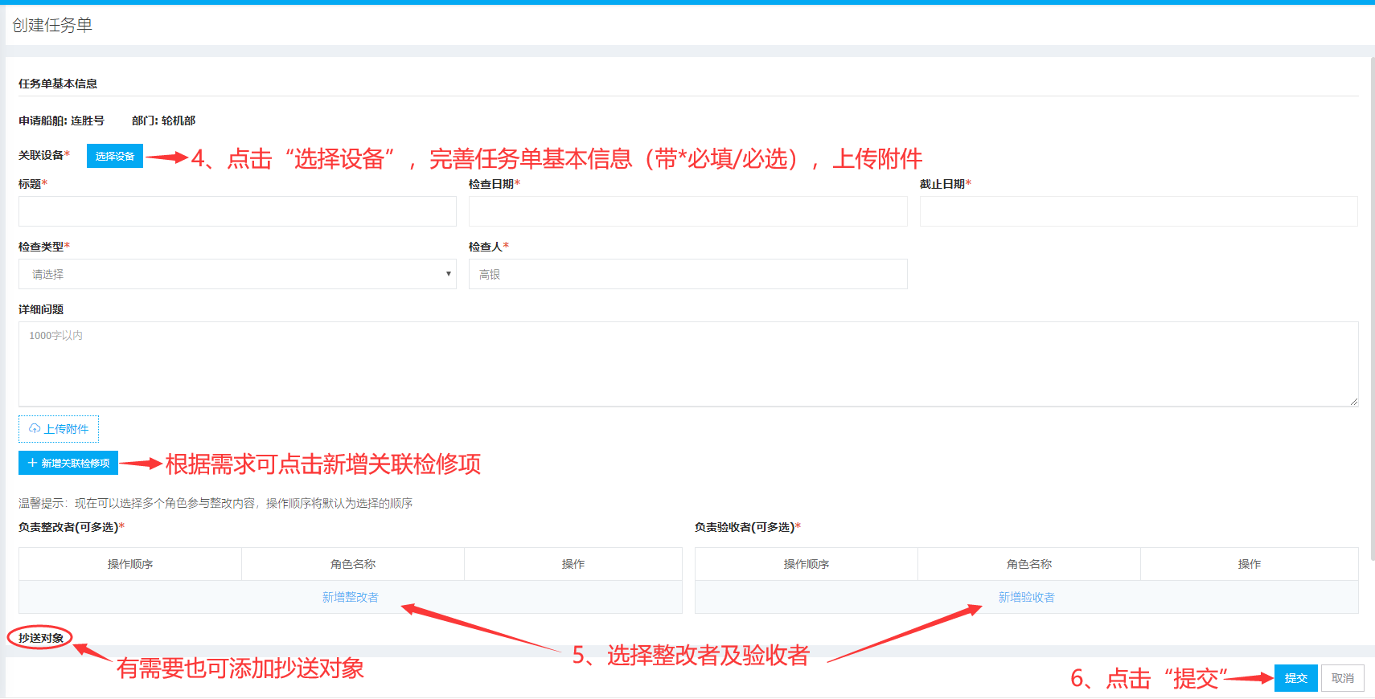Click the 检查类型 dropdown arrow
The width and height of the screenshot is (1375, 699).
pyautogui.click(x=449, y=274)
